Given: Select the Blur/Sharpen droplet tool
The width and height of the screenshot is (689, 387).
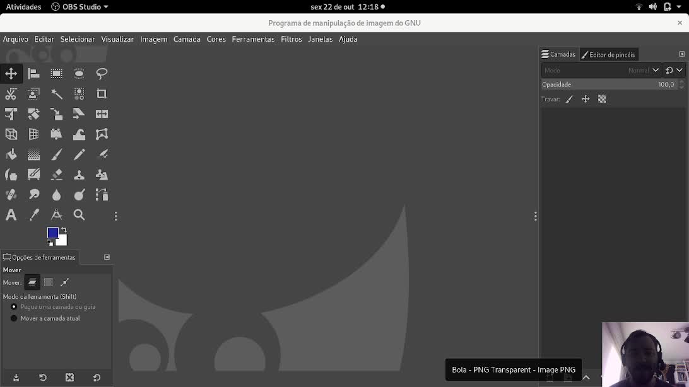Looking at the screenshot, I should point(56,194).
